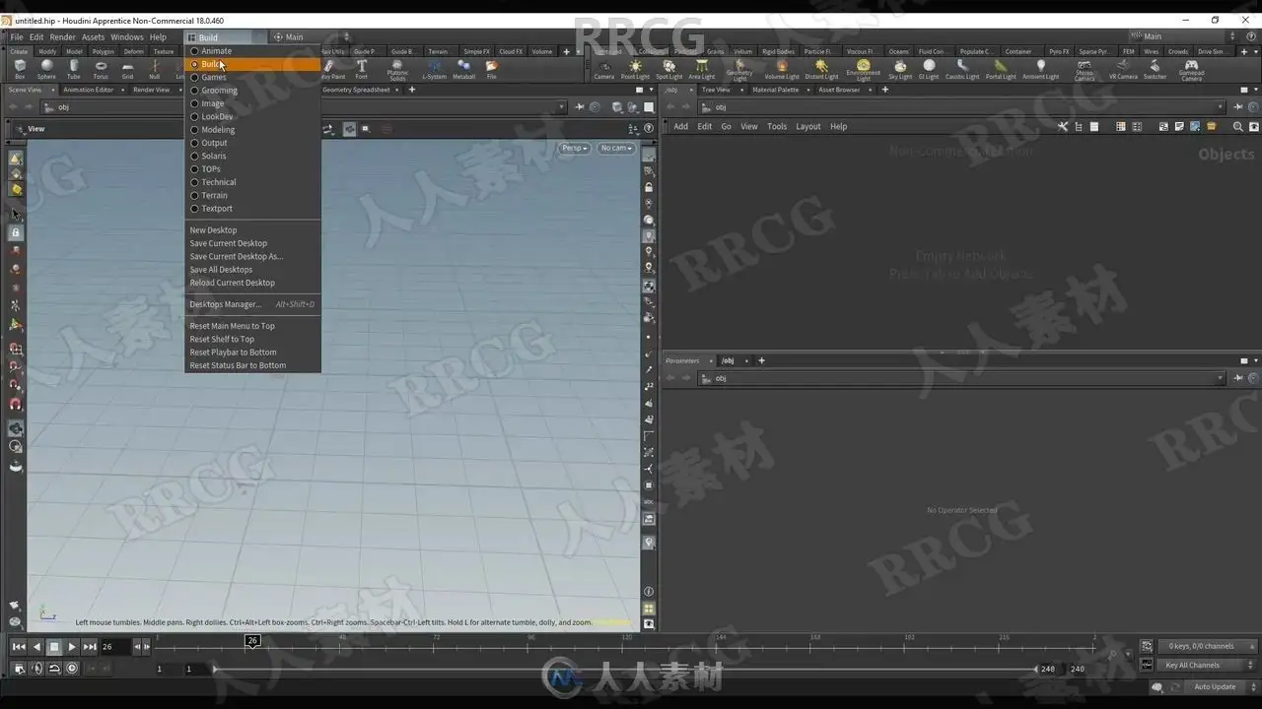Click the play forward button
Viewport: 1262px width, 709px height.
click(72, 647)
